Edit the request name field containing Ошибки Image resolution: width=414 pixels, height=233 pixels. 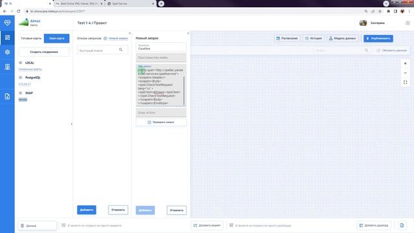point(161,47)
